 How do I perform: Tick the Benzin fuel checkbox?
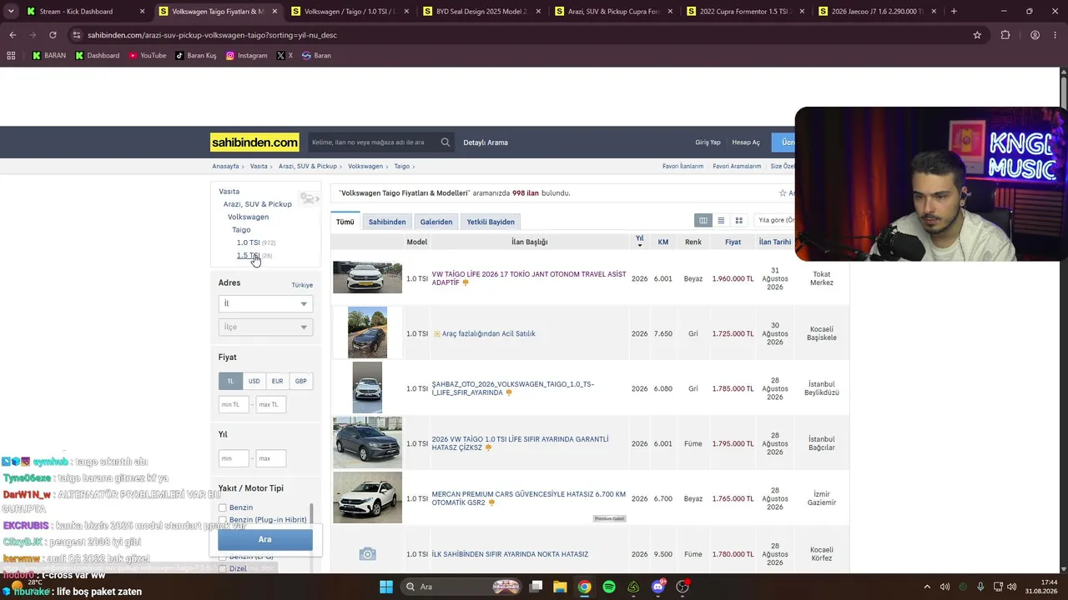point(223,507)
